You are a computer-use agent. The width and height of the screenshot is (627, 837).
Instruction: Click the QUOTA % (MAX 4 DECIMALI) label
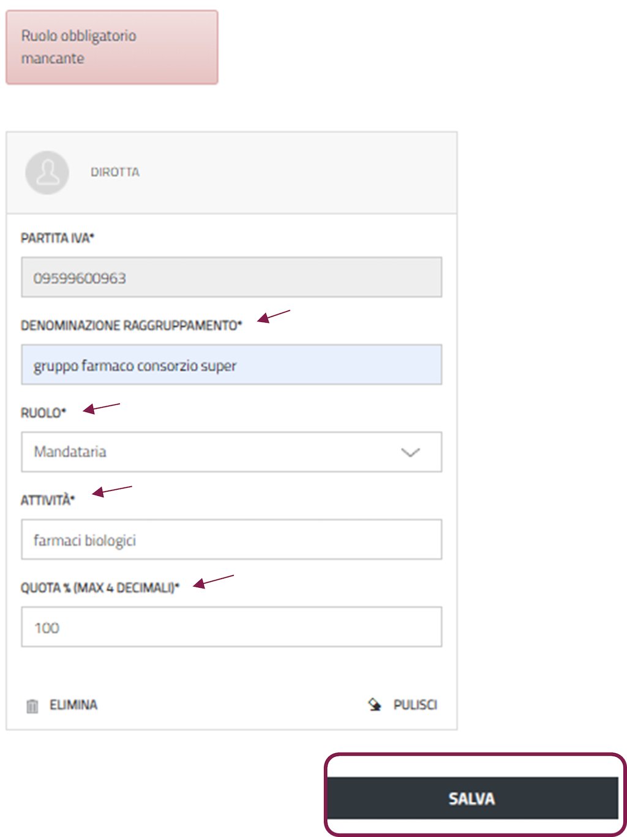[100, 588]
